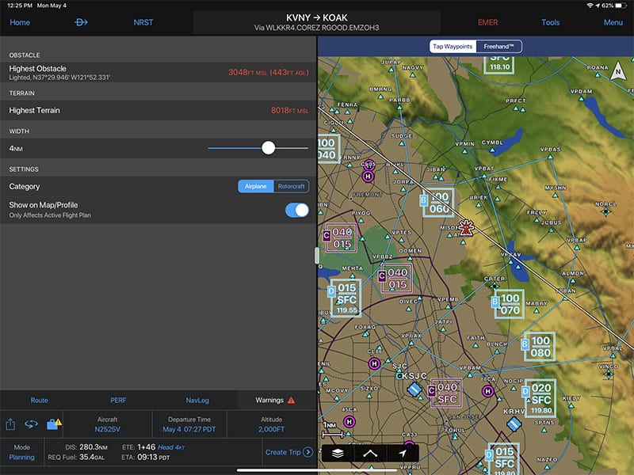The image size is (634, 475).
Task: Show profile view with the up-chevron icon
Action: point(370,453)
